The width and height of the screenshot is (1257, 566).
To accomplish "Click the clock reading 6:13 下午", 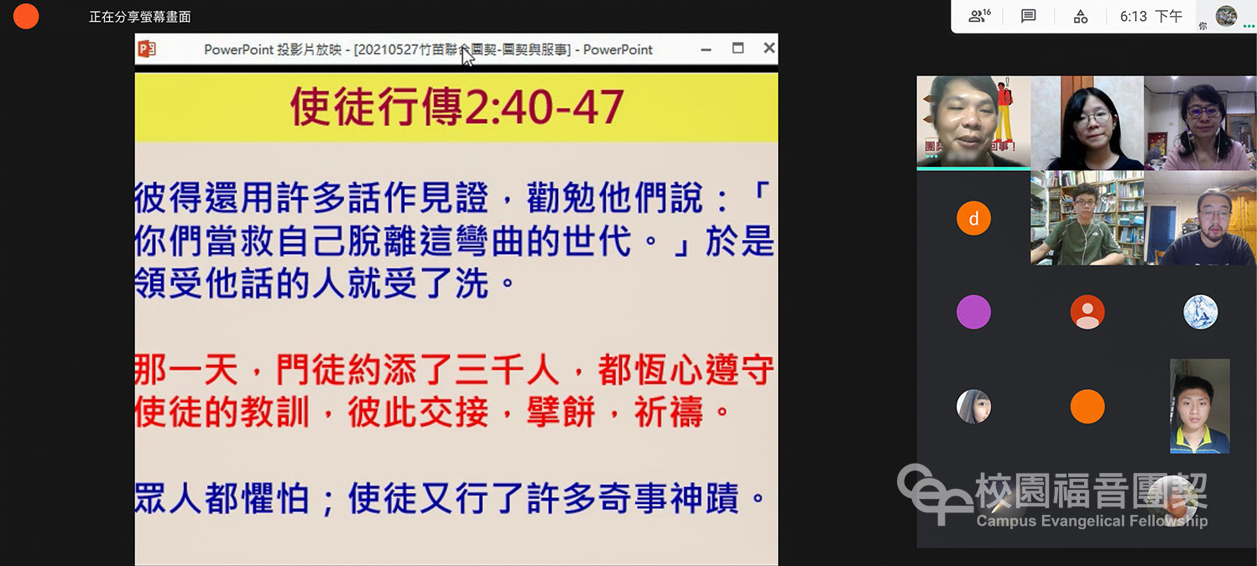I will [x=1151, y=16].
